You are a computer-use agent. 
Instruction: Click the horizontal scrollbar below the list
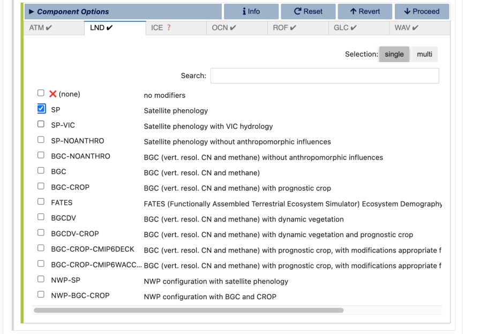[188, 310]
